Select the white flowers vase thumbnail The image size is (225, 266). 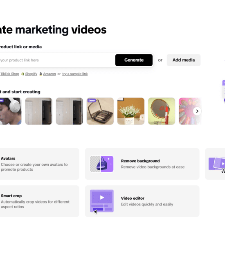tap(131, 111)
